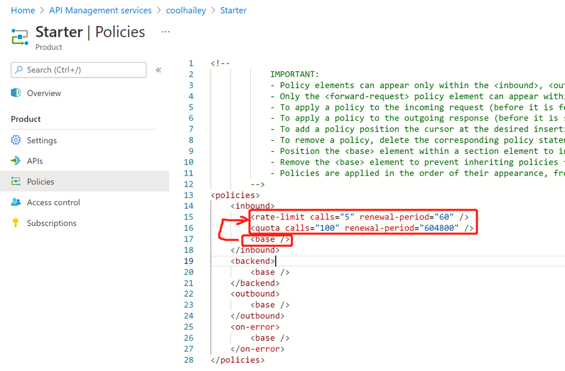Image resolution: width=565 pixels, height=371 pixels.
Task: Click the </outbound> closing tag
Action: (x=258, y=316)
